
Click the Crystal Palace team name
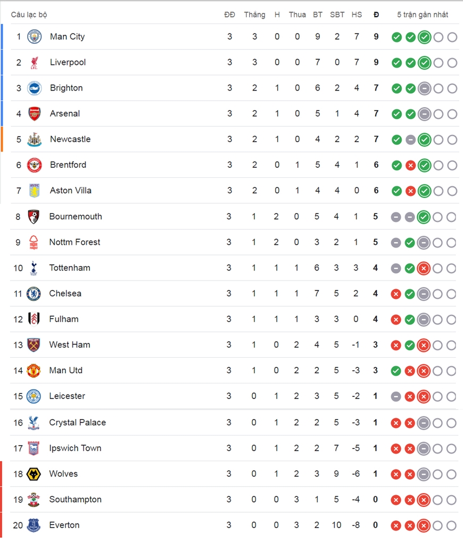pyautogui.click(x=78, y=422)
